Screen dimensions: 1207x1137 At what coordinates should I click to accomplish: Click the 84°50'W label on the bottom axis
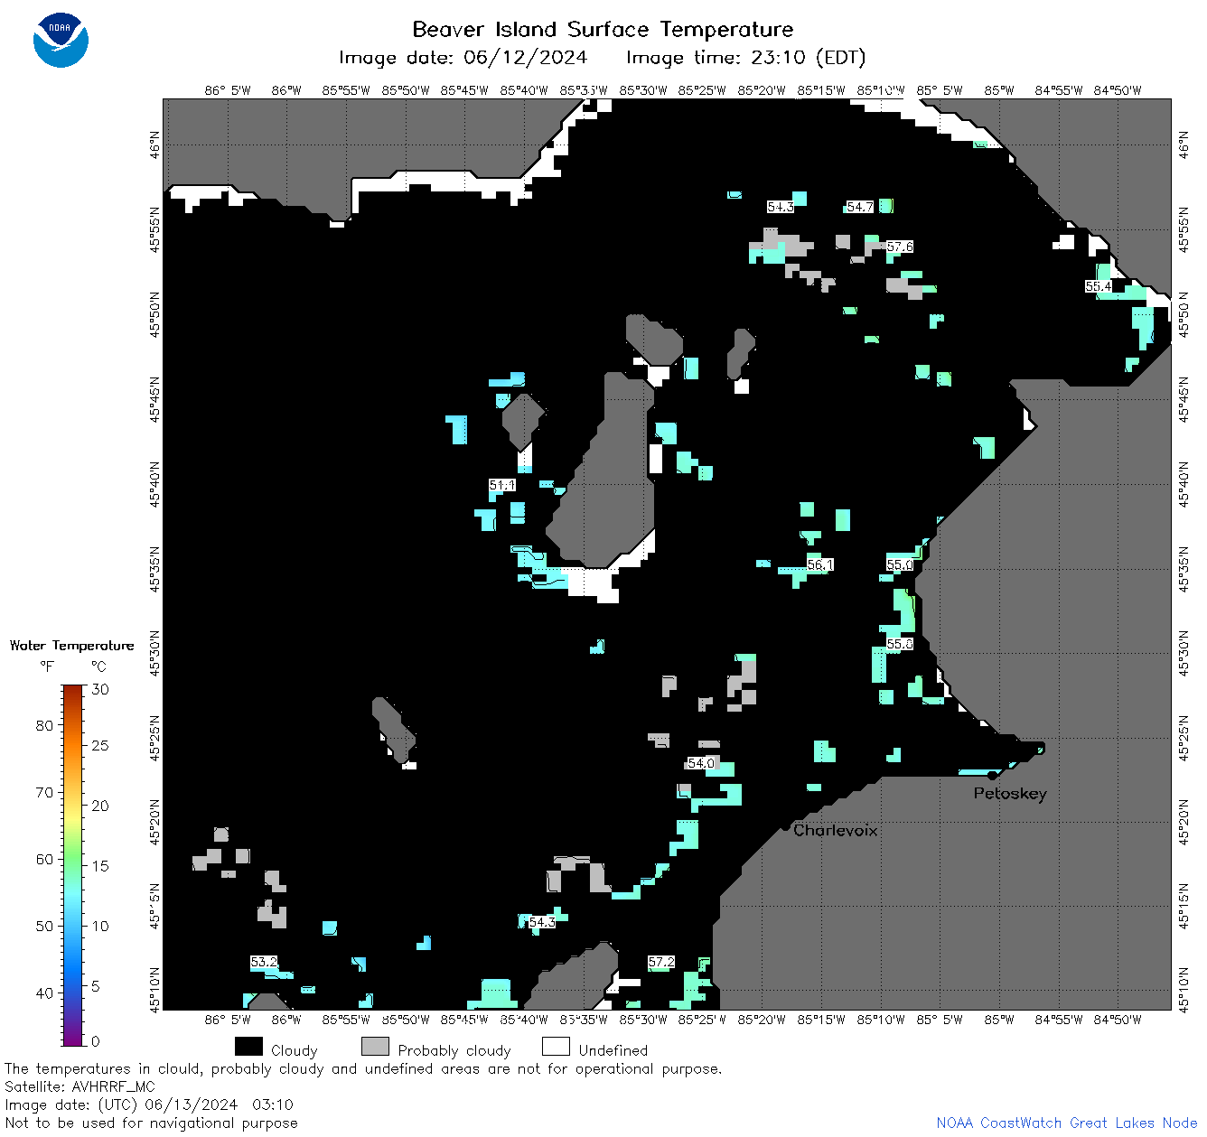coord(1118,1020)
